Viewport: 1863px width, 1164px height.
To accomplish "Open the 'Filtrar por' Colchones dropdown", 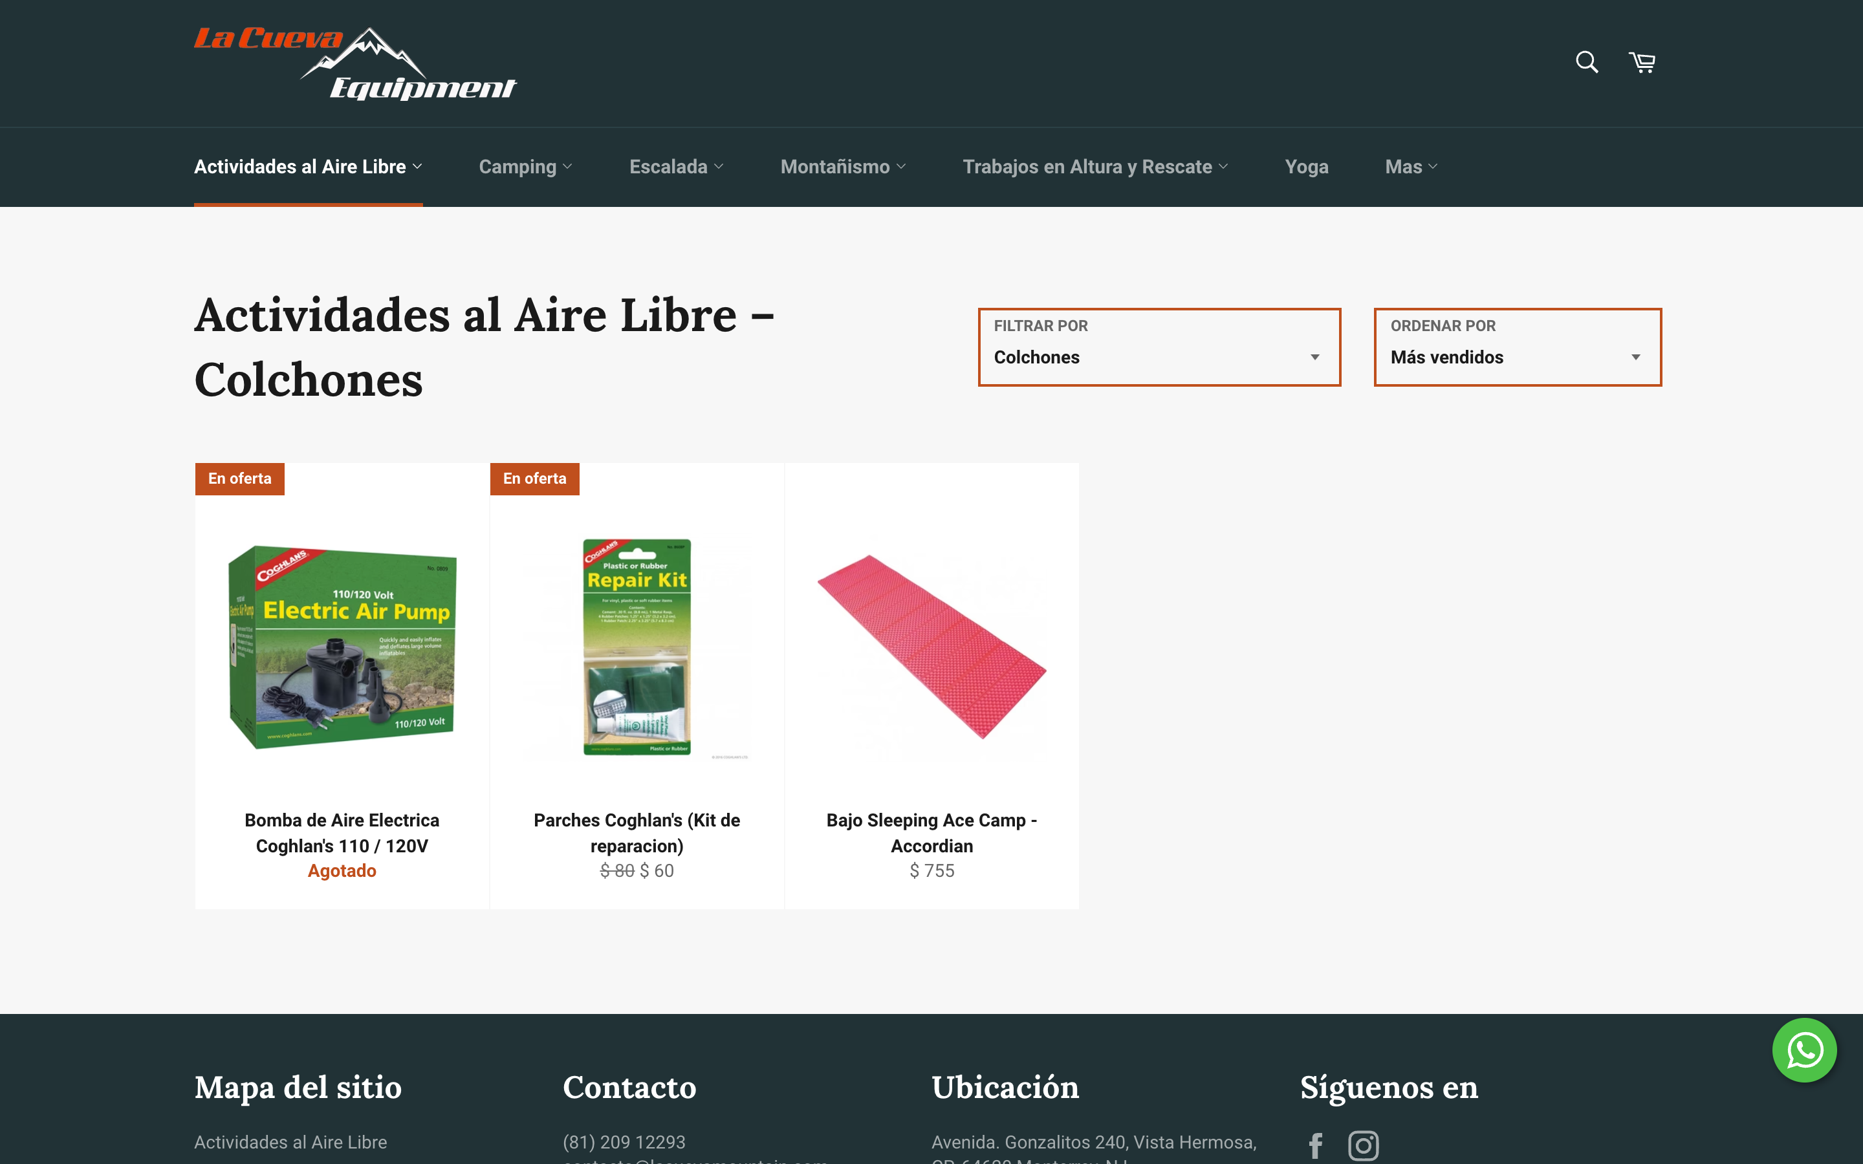I will (1159, 356).
